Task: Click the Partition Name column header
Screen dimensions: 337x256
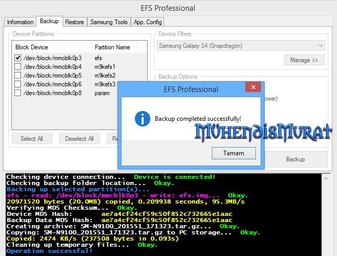Action: coord(112,47)
